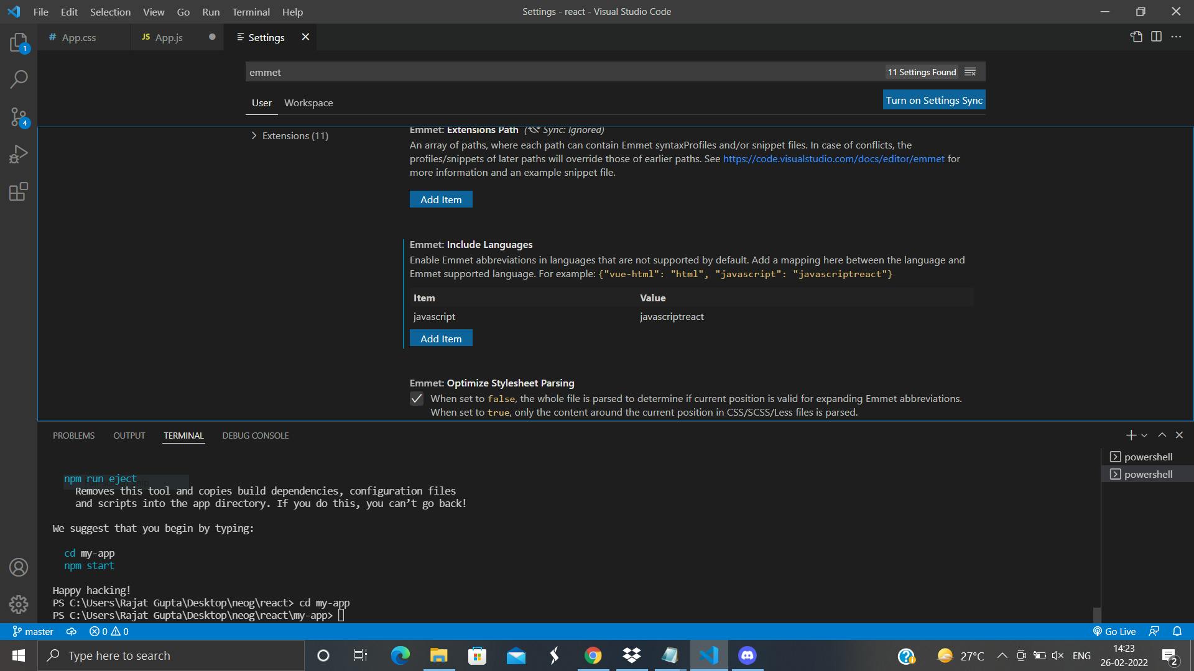Open Discord from the taskbar
The height and width of the screenshot is (671, 1194).
tap(746, 655)
